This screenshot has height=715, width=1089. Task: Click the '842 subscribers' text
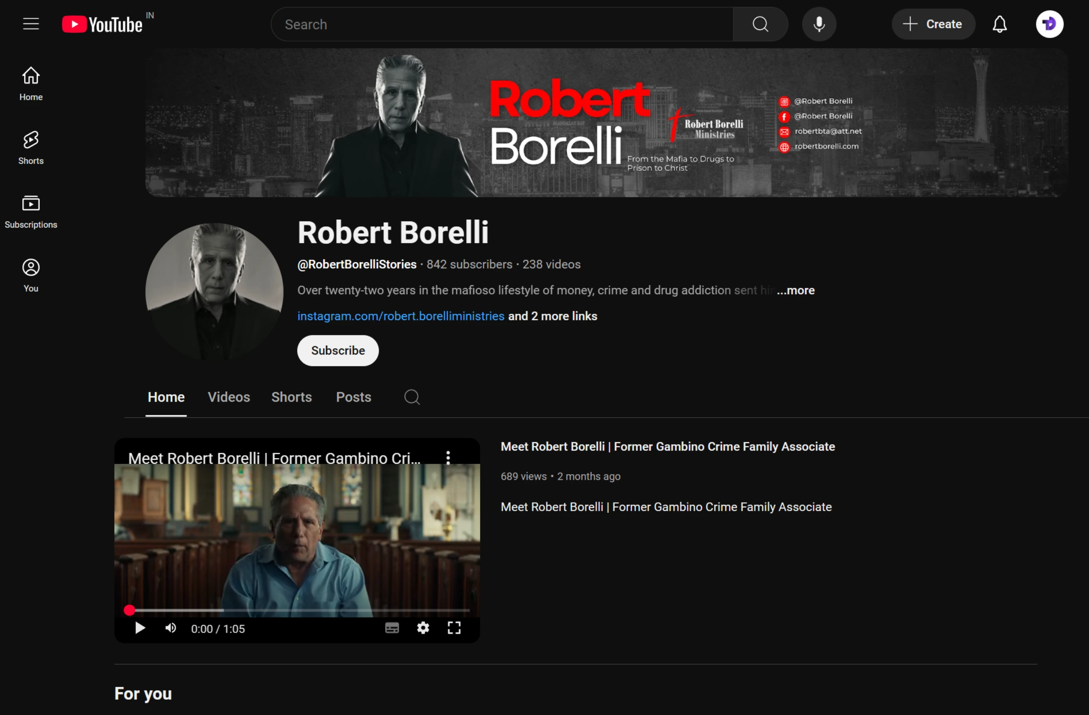[x=470, y=264]
